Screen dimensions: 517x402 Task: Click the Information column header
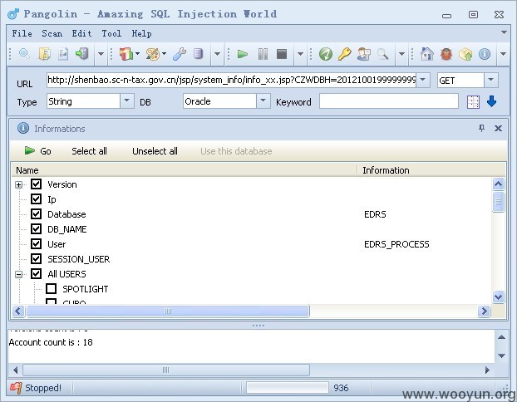coord(431,170)
